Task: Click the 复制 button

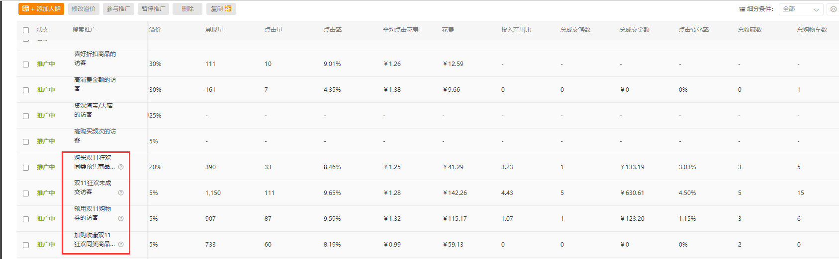Action: [x=221, y=9]
